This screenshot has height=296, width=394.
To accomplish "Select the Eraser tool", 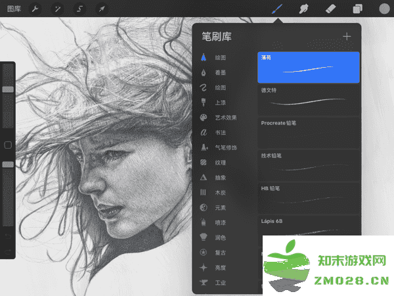I will tap(331, 9).
